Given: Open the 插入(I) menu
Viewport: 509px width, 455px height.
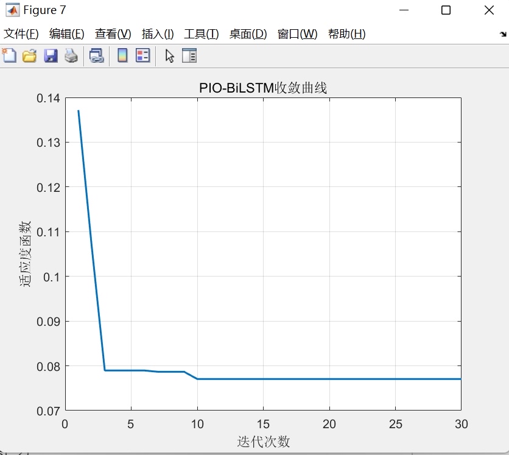Looking at the screenshot, I should [158, 34].
